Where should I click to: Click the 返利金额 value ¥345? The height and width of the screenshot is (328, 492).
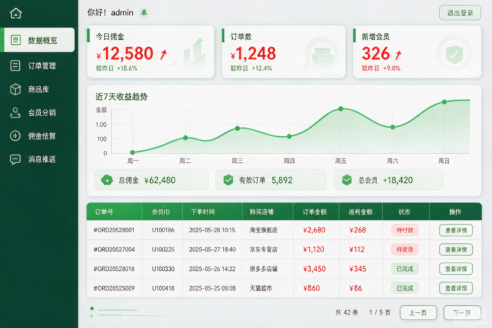pos(358,269)
